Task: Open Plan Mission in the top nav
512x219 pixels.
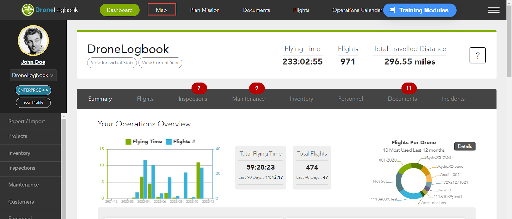Action: point(205,10)
